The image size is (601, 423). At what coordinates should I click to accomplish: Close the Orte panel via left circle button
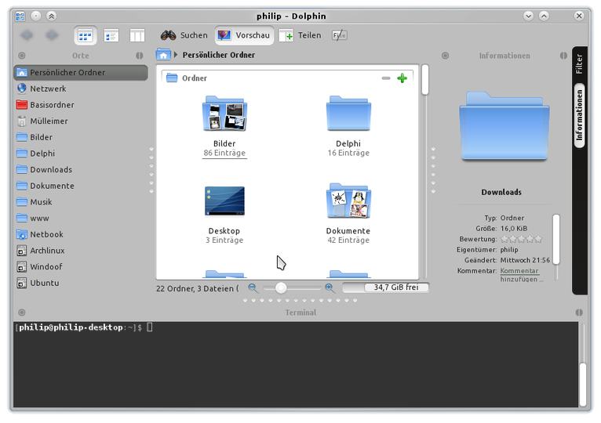(x=22, y=56)
